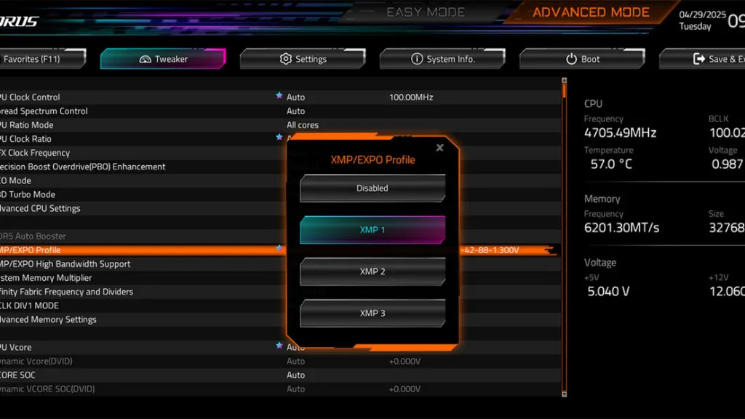This screenshot has height=419, width=745.
Task: Open the Settings tab
Action: [303, 59]
